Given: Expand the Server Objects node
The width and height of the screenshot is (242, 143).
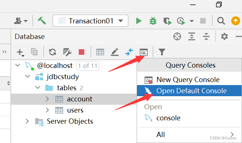Looking at the screenshot, I should [27, 121].
